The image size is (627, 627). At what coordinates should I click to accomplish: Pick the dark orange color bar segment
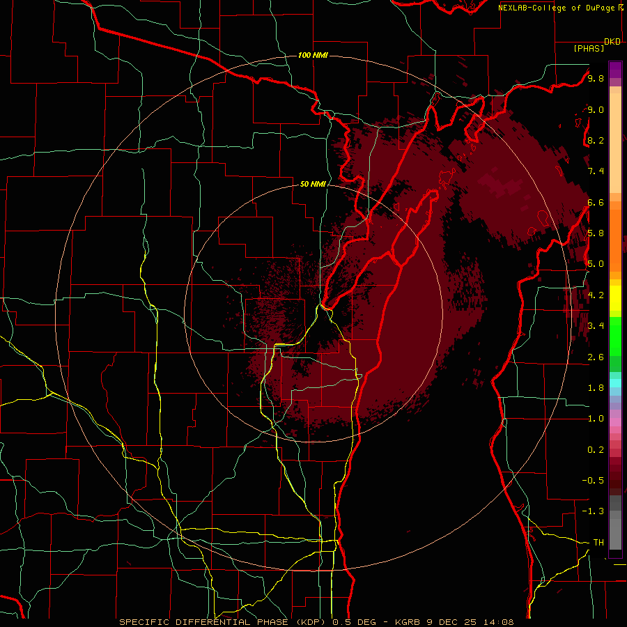point(615,240)
